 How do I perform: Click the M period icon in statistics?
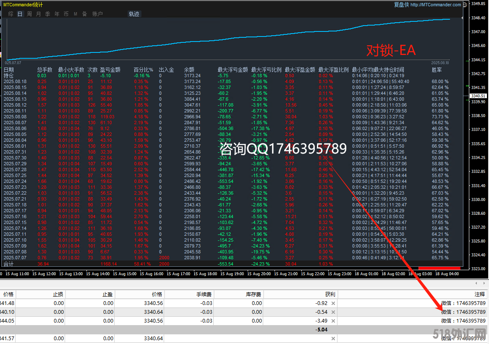(x=76, y=14)
